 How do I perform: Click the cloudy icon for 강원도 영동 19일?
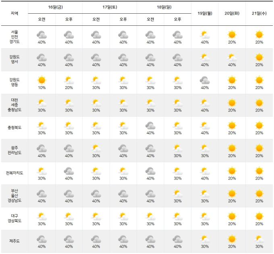[x=205, y=80]
